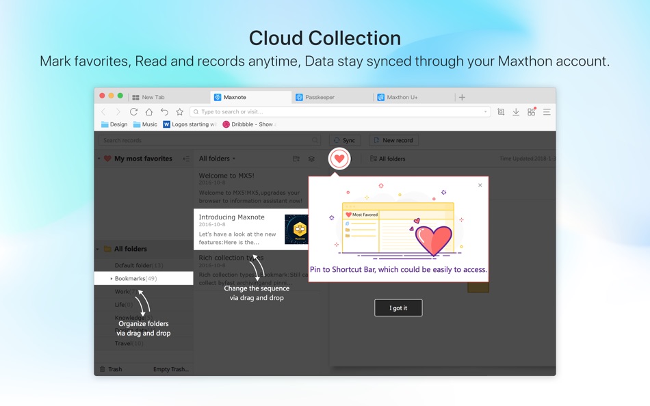650x406 pixels.
Task: Click the I got it button
Action: tap(398, 308)
